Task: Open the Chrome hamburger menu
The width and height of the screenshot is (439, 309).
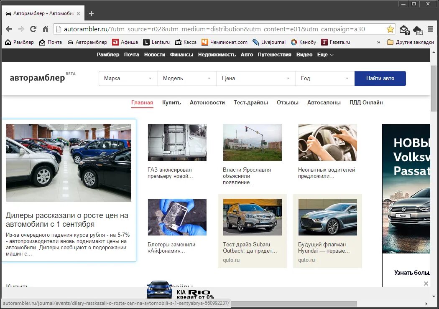Action: coord(430,29)
